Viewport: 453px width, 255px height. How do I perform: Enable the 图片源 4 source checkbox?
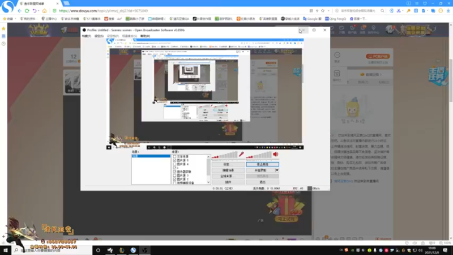click(x=174, y=164)
